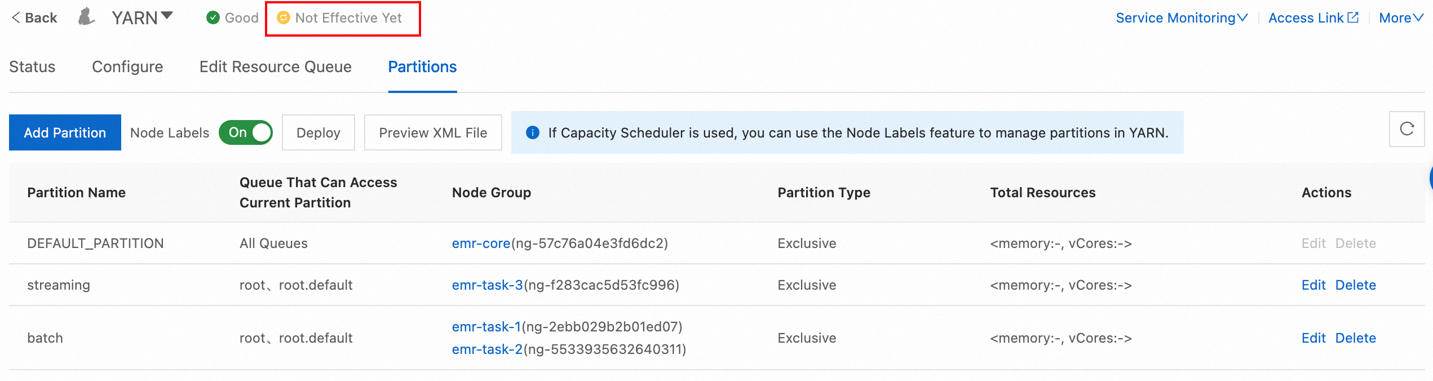Click the refresh icon button
This screenshot has width=1433, height=381.
pos(1407,129)
